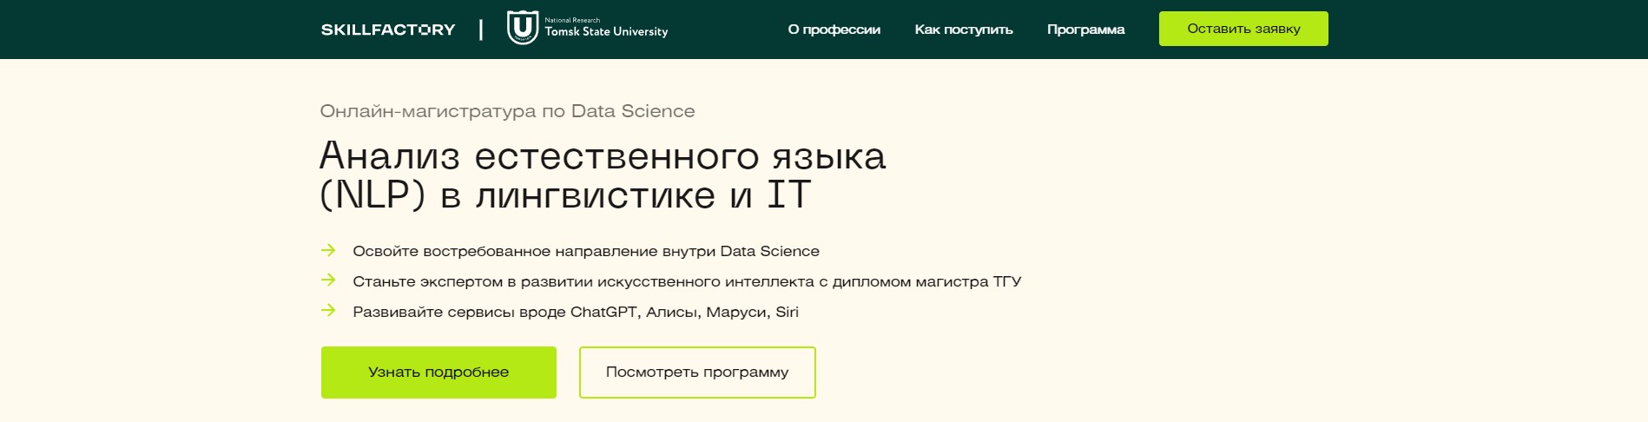
Task: Click the word 'ChatGPT' in the third bullet
Action: (605, 312)
